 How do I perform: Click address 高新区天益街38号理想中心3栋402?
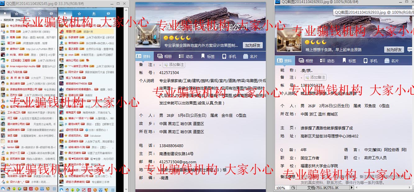[x=329, y=136]
